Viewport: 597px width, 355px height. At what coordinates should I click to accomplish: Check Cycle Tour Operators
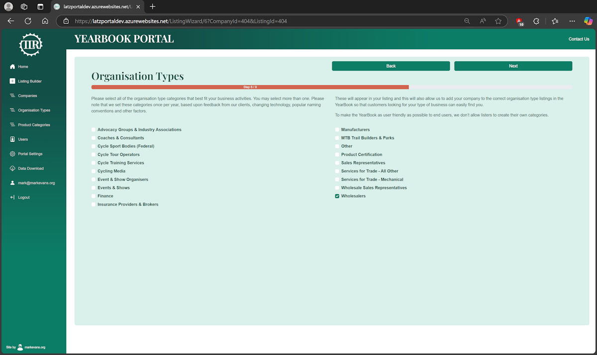click(94, 154)
